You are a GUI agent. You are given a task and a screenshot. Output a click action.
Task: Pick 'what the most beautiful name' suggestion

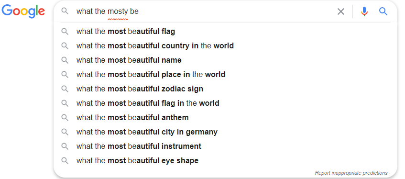[225, 60]
